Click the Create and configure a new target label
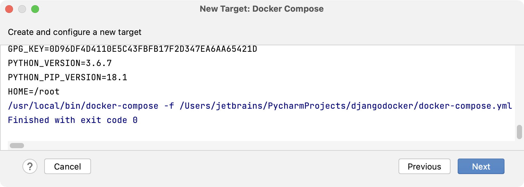Viewport: 524px width, 187px height. point(75,32)
